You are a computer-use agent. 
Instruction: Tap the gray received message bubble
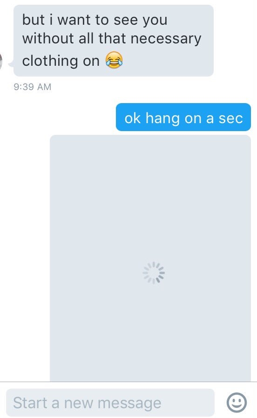tap(114, 41)
